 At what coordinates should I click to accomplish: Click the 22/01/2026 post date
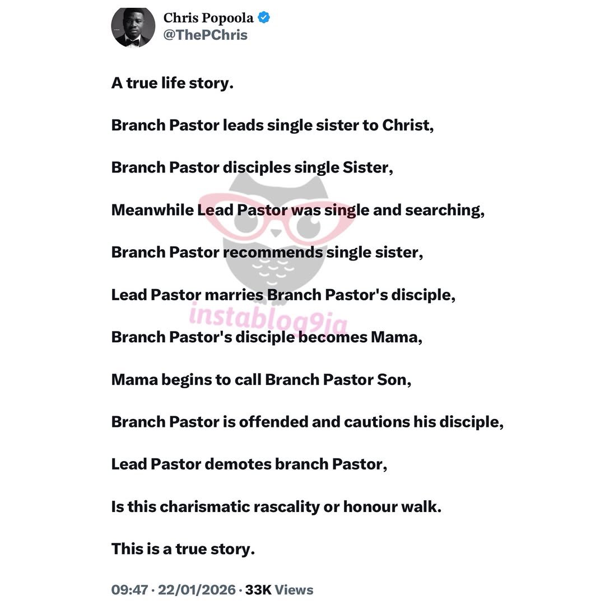click(197, 590)
